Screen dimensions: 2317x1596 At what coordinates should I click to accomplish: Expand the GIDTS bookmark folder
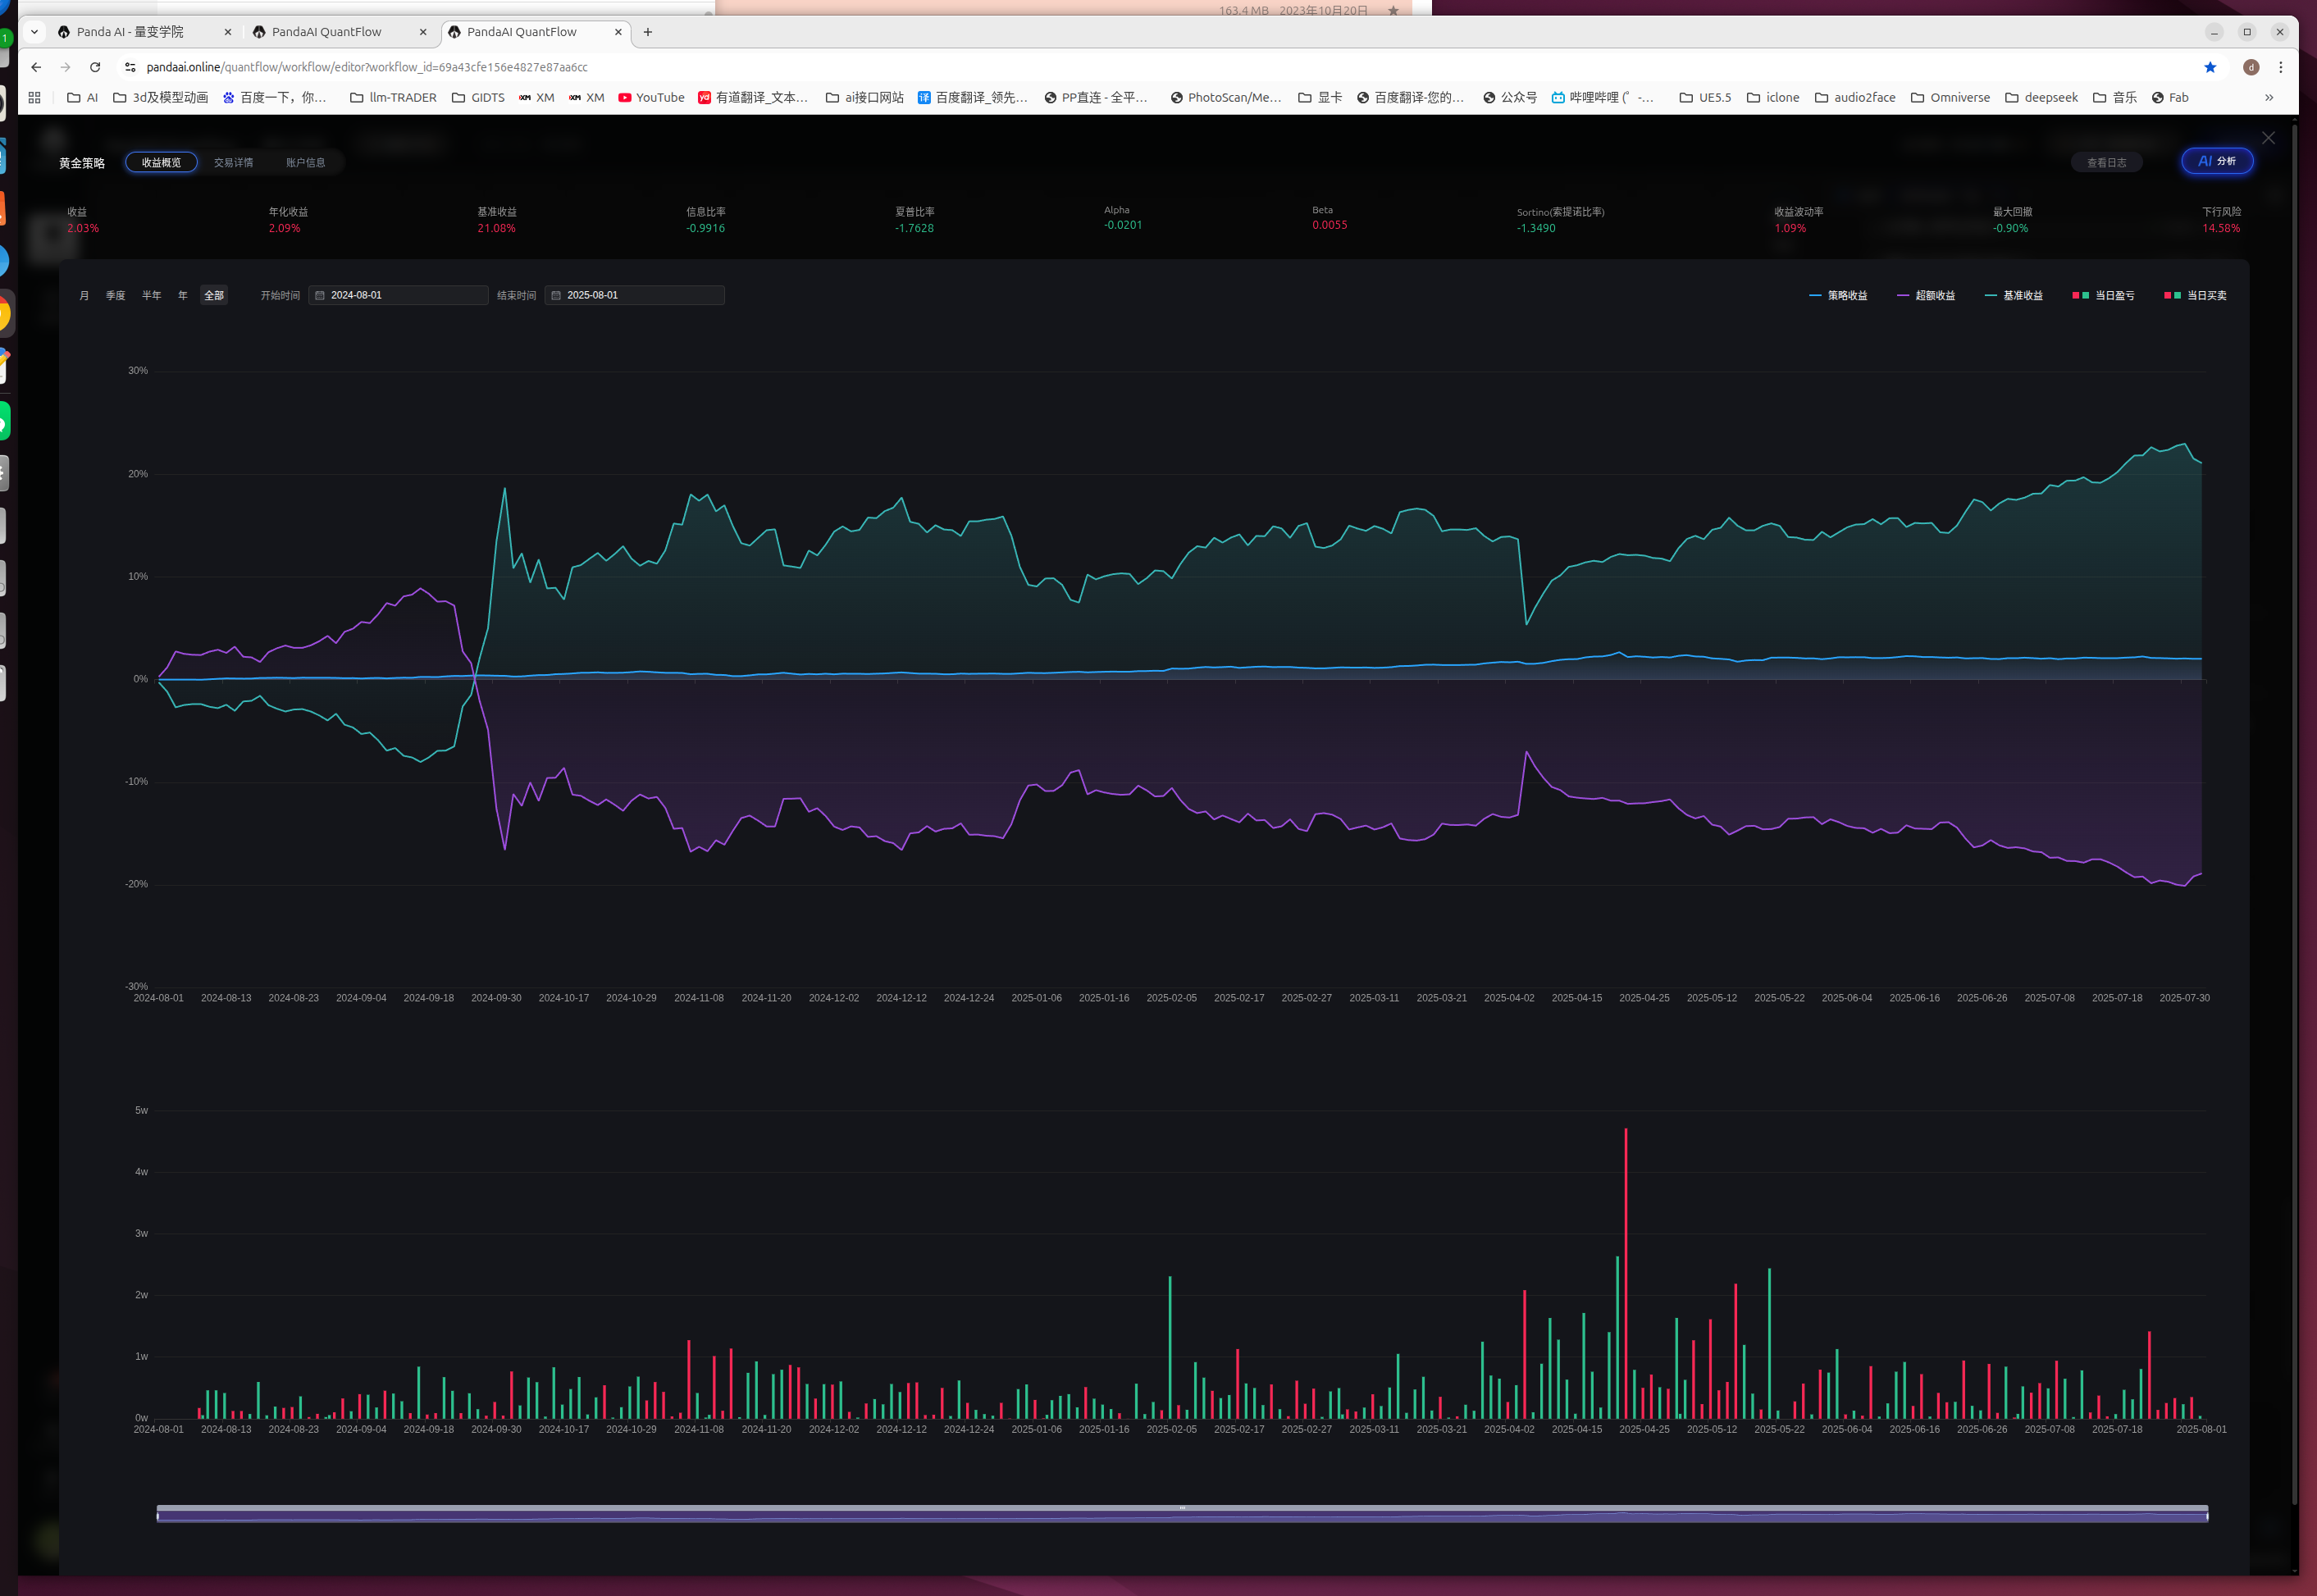(x=478, y=97)
